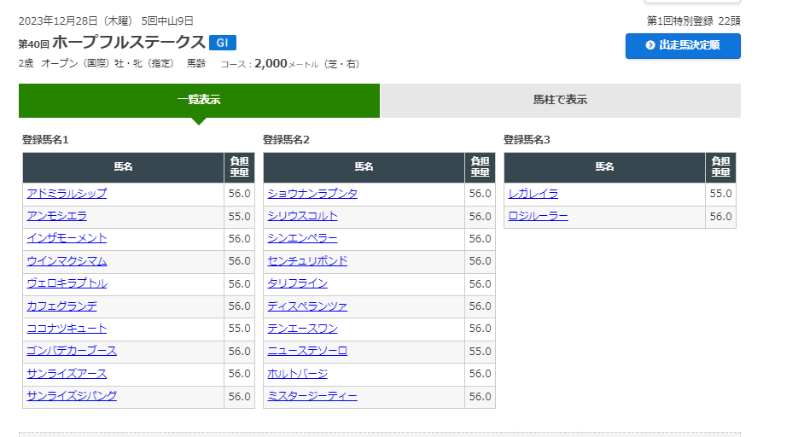Click the 2,000 course distance text
The width and height of the screenshot is (804, 437).
(x=271, y=64)
